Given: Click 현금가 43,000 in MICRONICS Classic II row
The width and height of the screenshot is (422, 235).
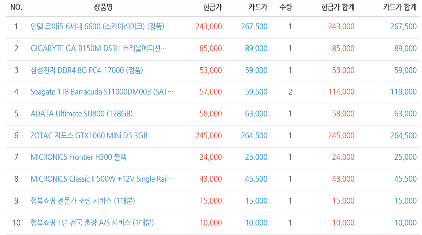Looking at the screenshot, I should click(x=211, y=179).
